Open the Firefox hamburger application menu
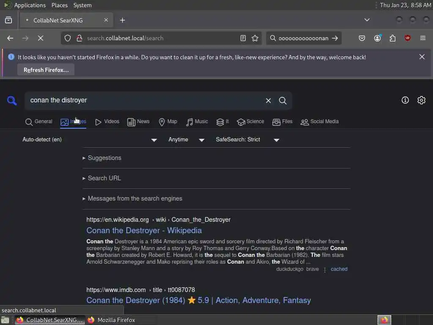The height and width of the screenshot is (325, 433). pos(423,38)
